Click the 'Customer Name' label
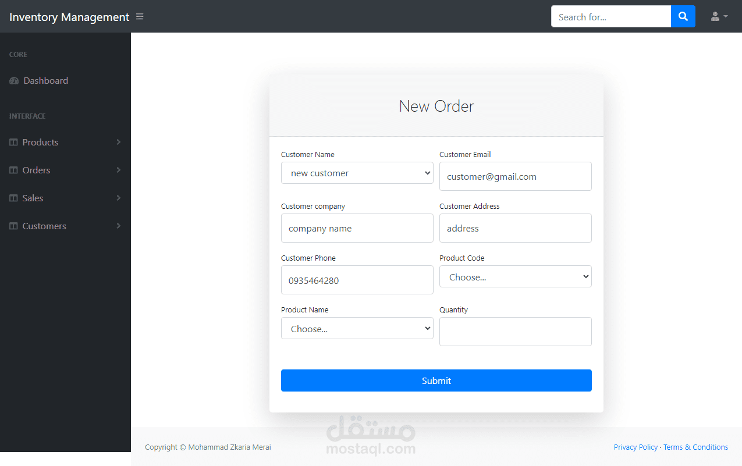This screenshot has width=742, height=466. 308,155
